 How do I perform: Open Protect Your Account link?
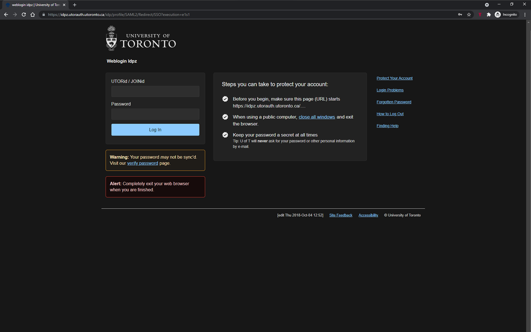click(x=395, y=78)
